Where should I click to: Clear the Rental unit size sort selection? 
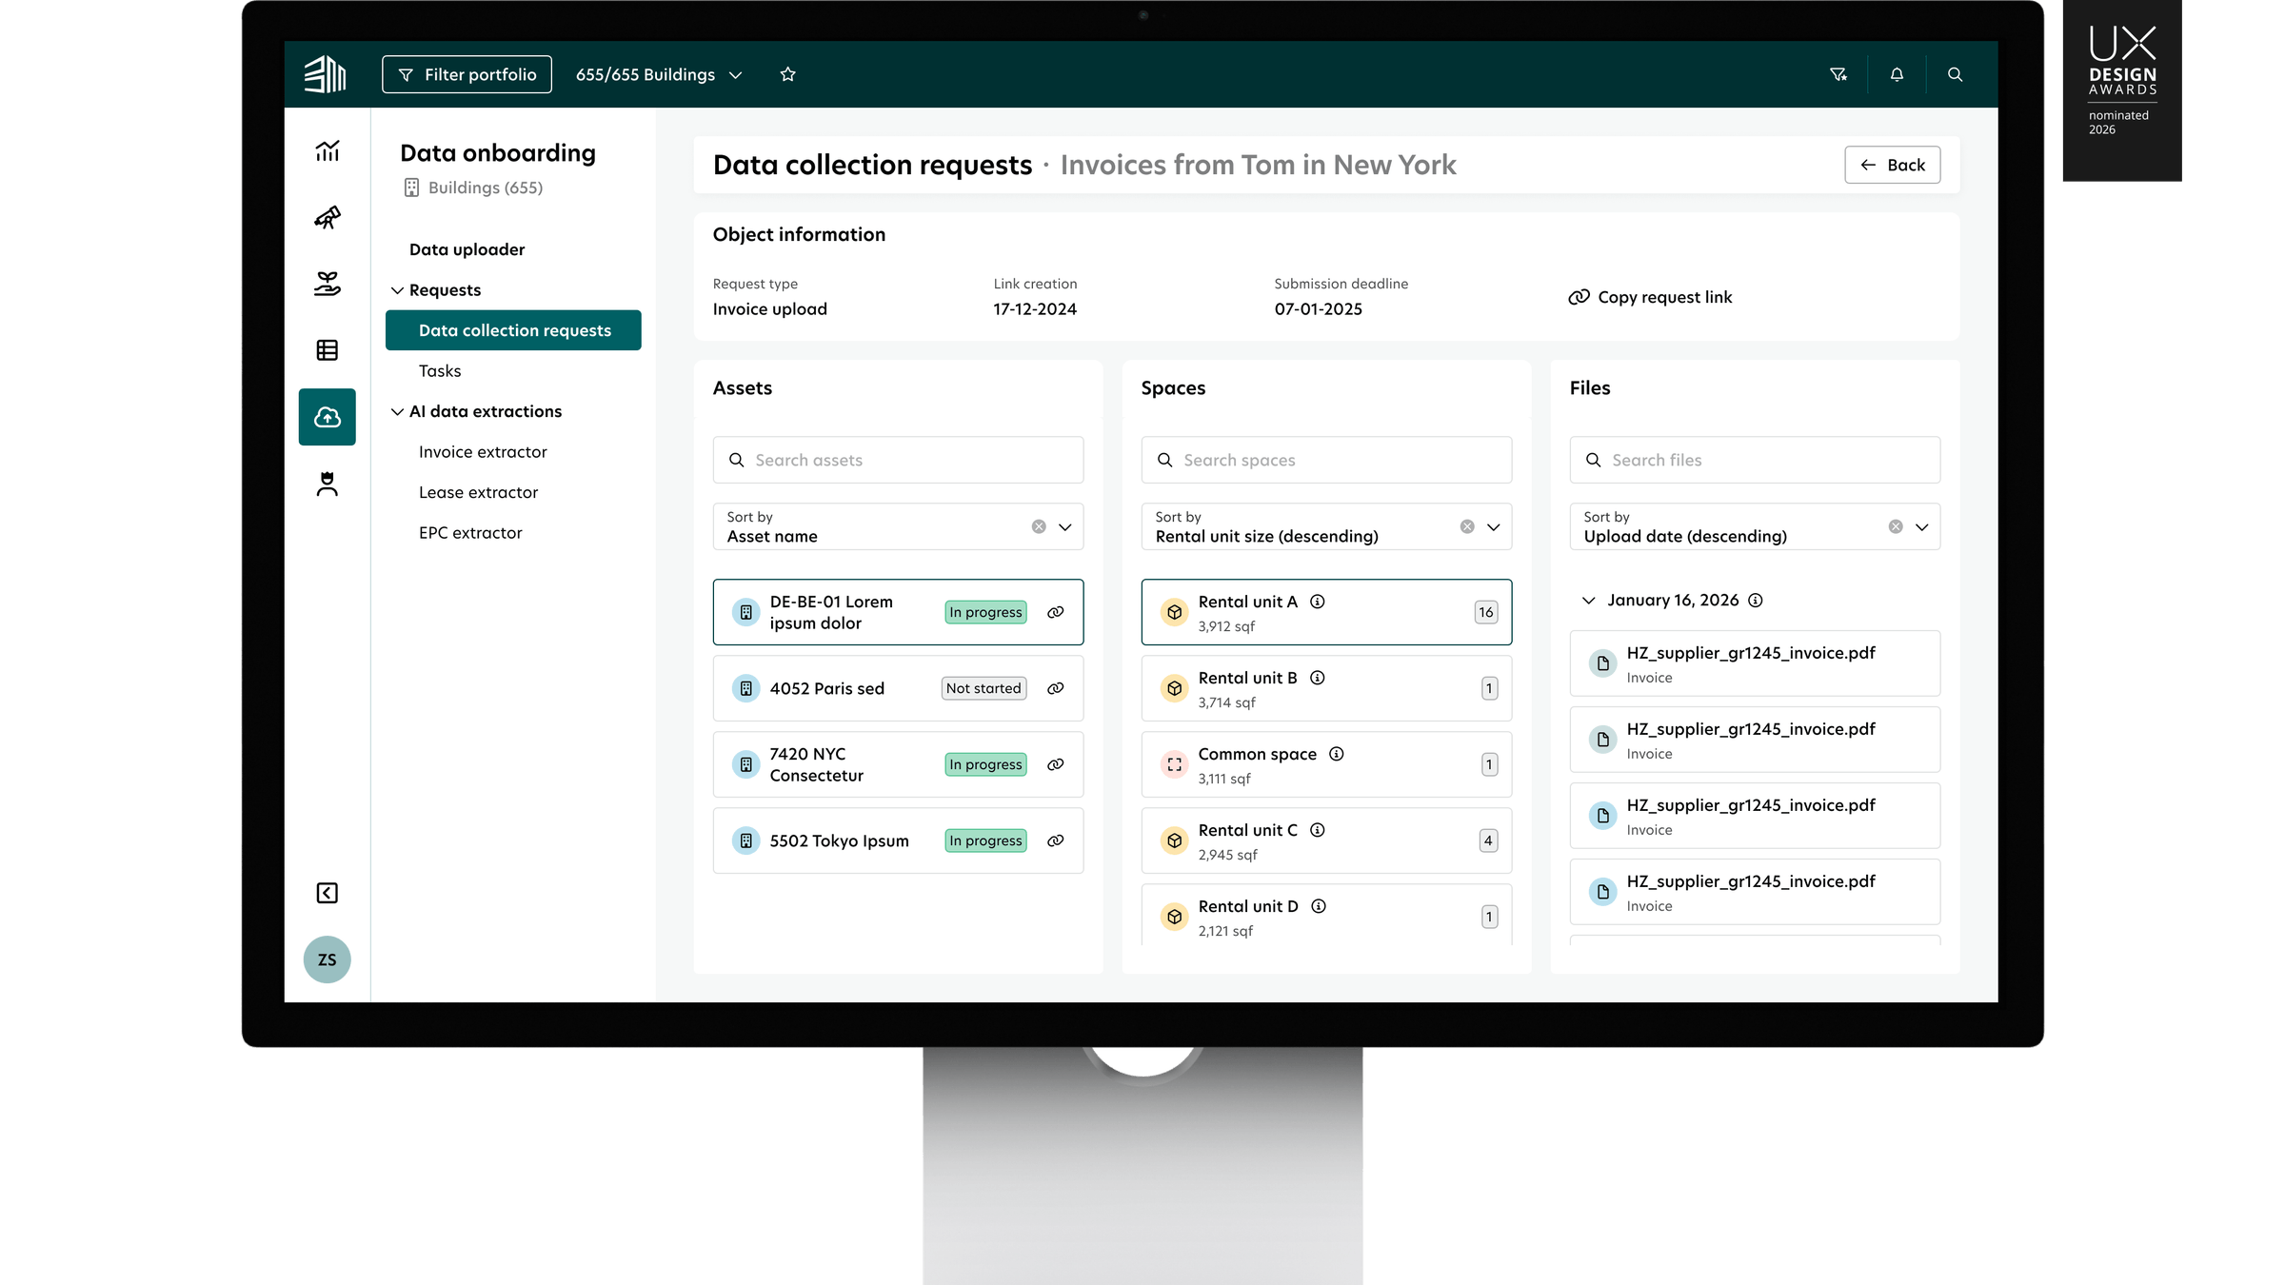click(1467, 526)
